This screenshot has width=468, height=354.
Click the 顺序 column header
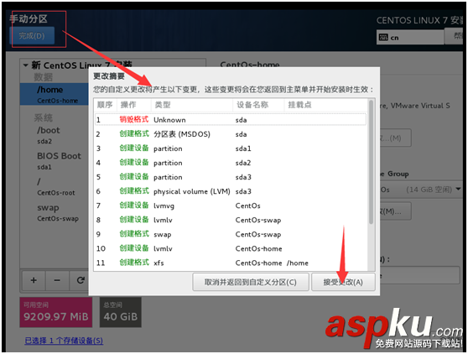(105, 105)
